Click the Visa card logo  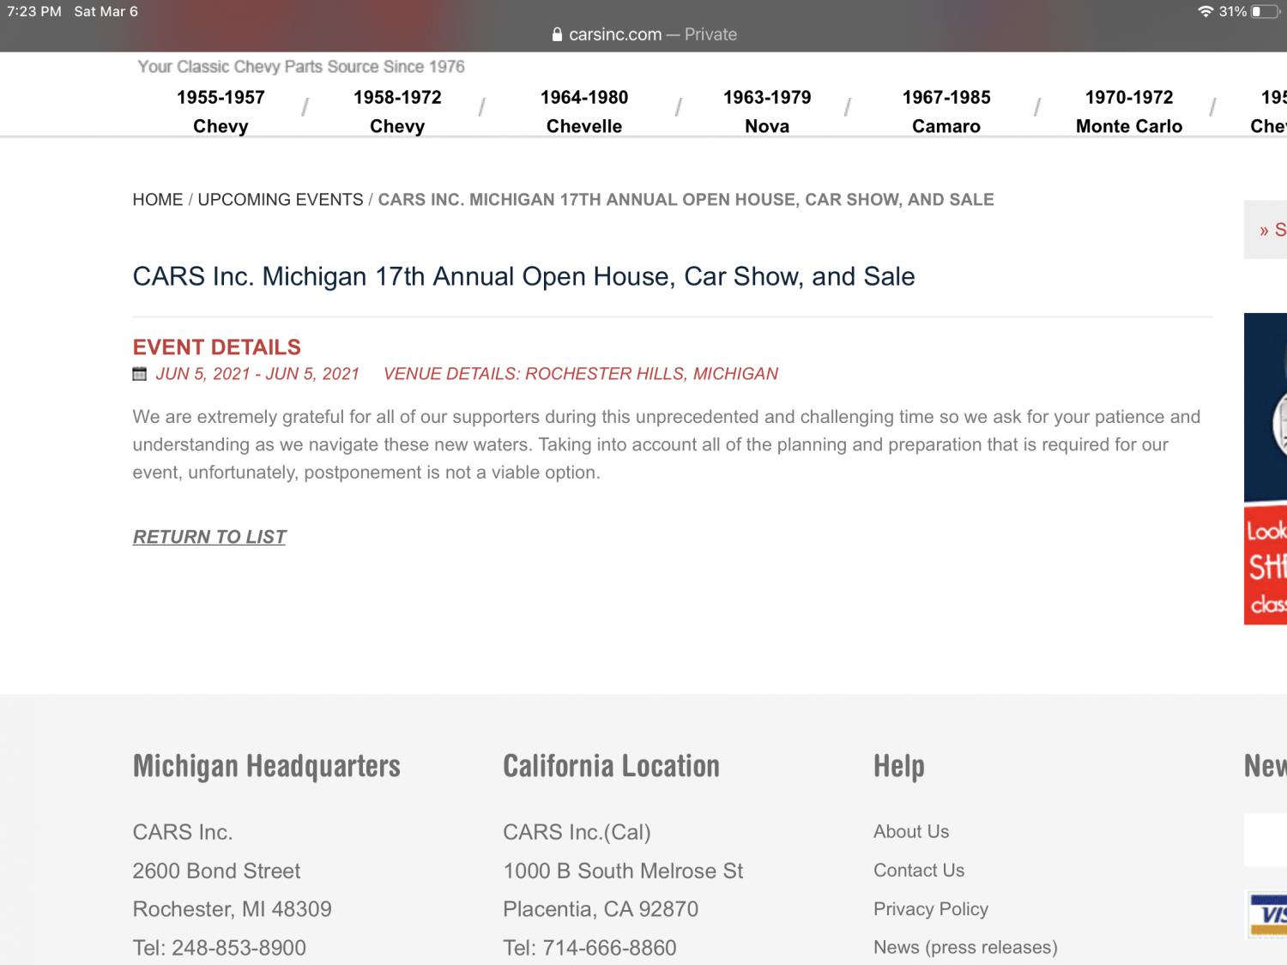(x=1268, y=914)
